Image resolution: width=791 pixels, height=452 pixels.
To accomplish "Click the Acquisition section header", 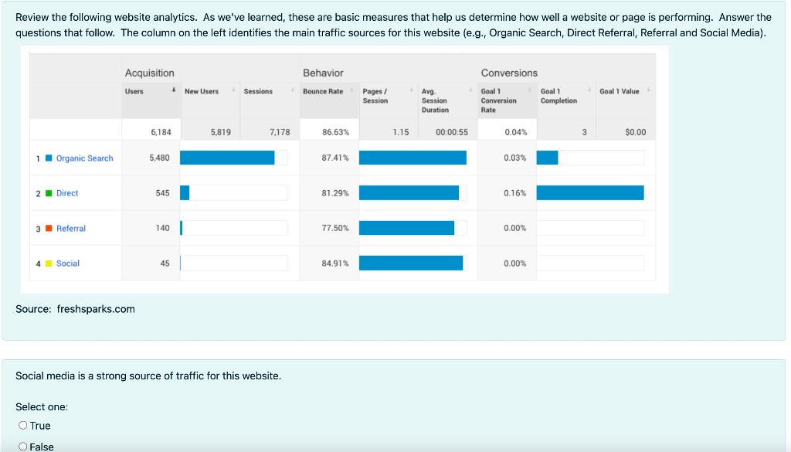I will coord(148,73).
